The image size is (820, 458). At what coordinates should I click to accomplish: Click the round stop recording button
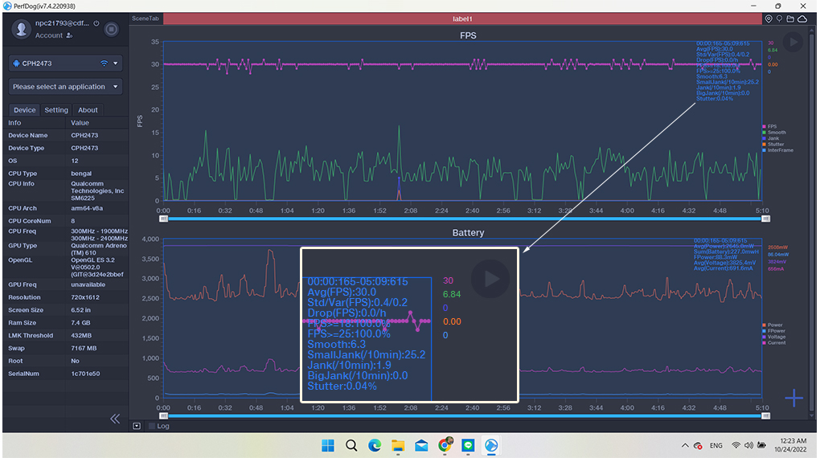pos(111,29)
